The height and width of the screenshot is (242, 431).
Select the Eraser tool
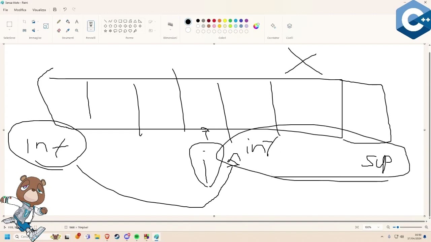pos(59,30)
